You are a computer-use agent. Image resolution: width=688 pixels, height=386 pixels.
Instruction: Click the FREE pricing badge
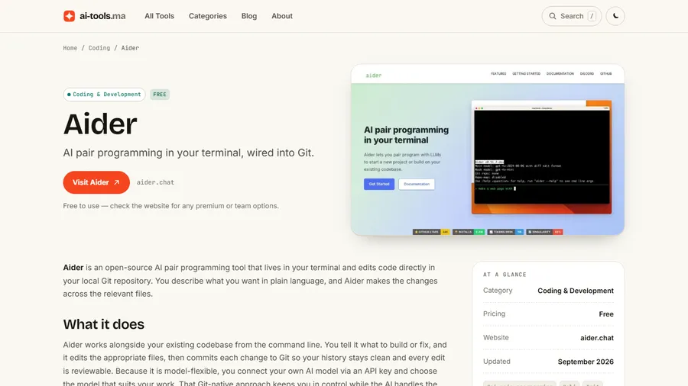tap(160, 95)
